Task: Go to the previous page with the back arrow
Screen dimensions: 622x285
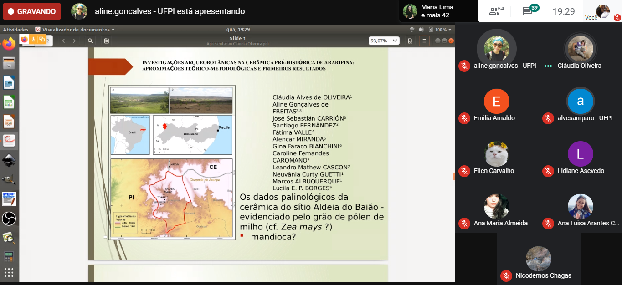Action: point(64,41)
